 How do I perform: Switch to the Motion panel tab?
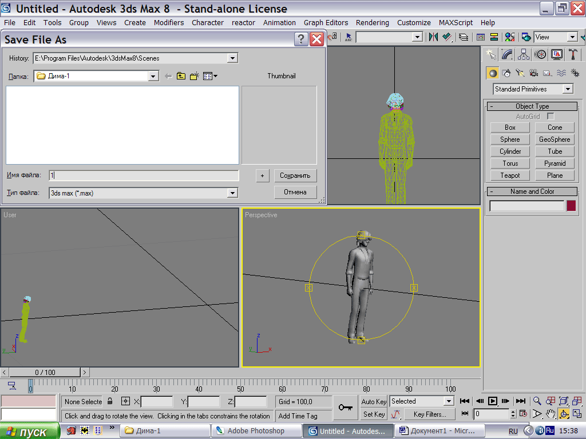(540, 54)
